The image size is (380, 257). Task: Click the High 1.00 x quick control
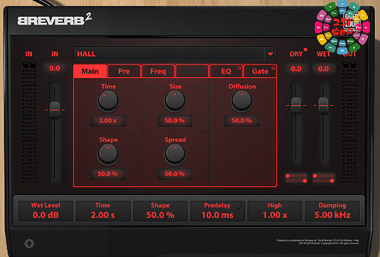(x=275, y=211)
